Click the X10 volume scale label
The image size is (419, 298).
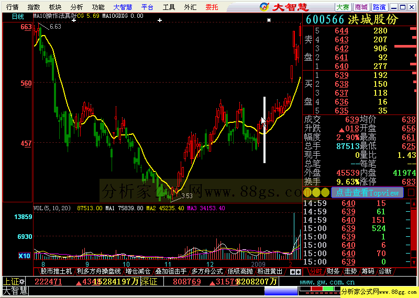(24, 256)
